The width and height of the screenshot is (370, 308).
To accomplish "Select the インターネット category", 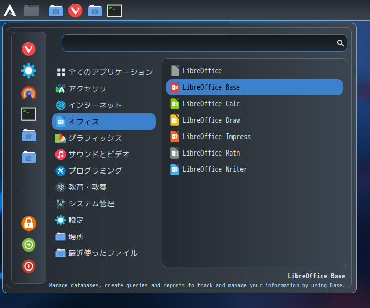I will pos(104,105).
